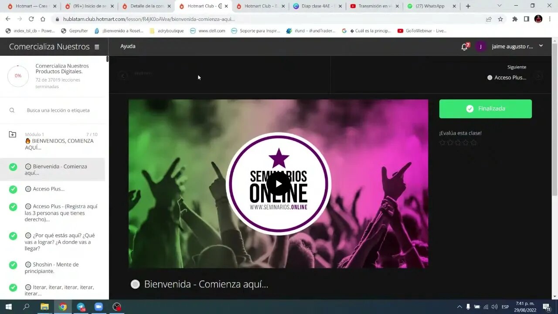Show hidden system tray icons
This screenshot has width=558, height=314.
pos(459,307)
